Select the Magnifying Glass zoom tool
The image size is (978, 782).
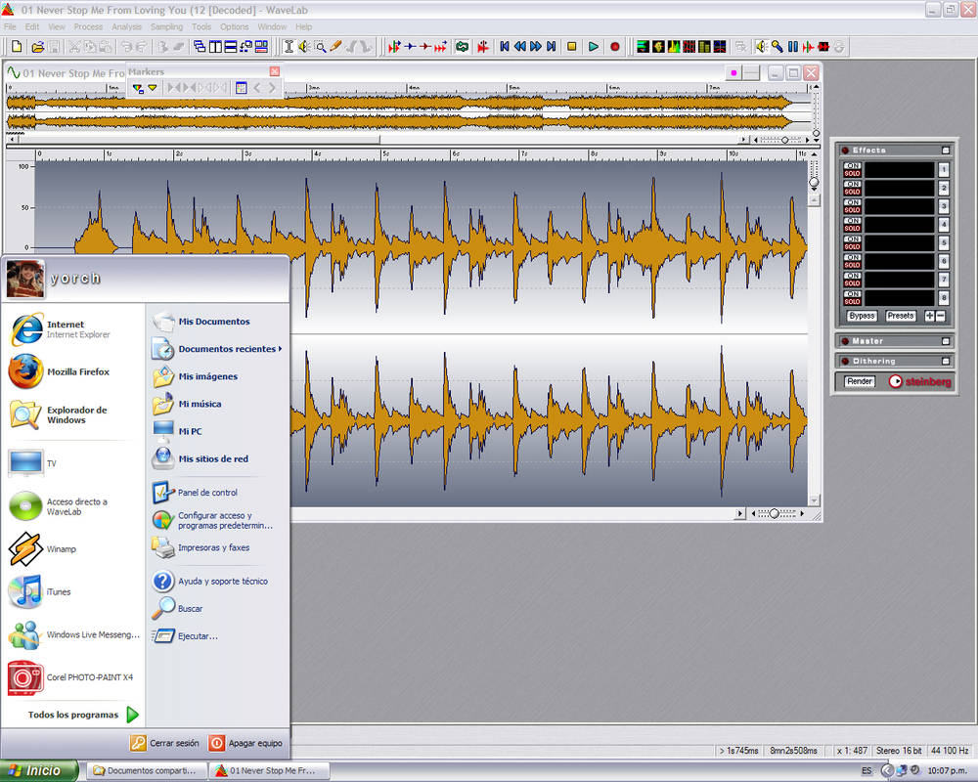coord(321,46)
